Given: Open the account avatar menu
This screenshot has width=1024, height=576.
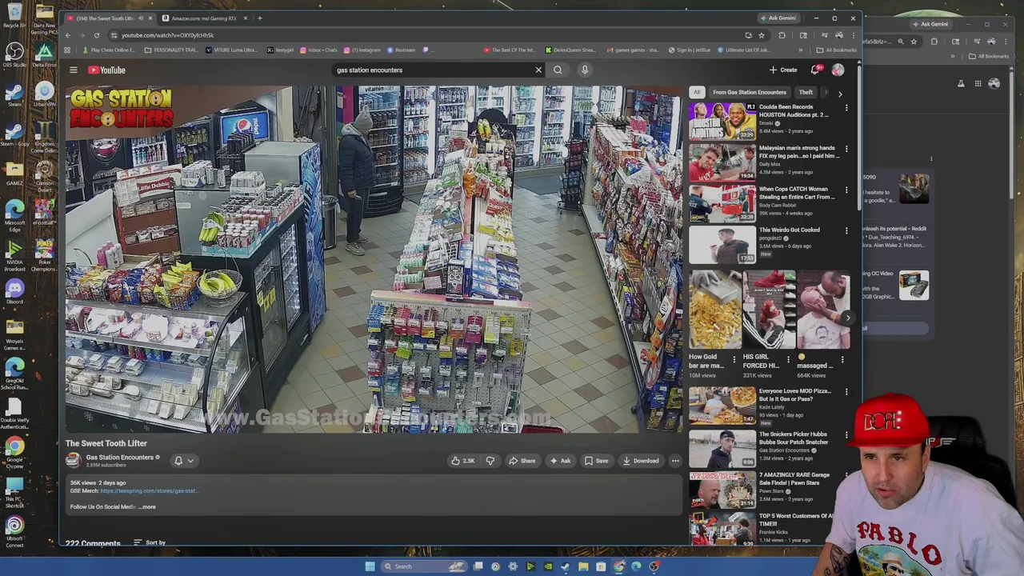Looking at the screenshot, I should [838, 70].
